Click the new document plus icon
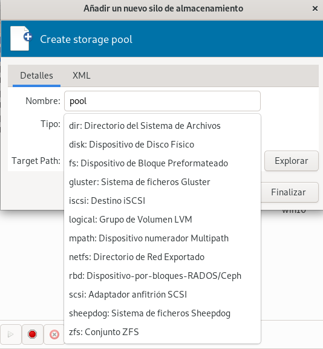Screen dimensions: 323x349 [21, 39]
